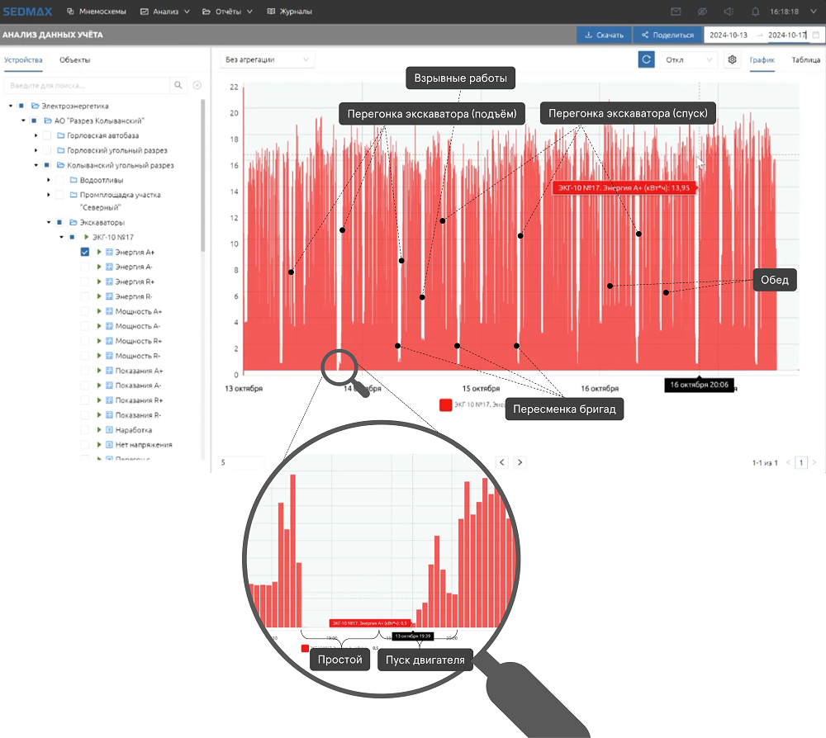The image size is (826, 738).
Task: Expand the Водоотливы tree node
Action: (x=49, y=180)
